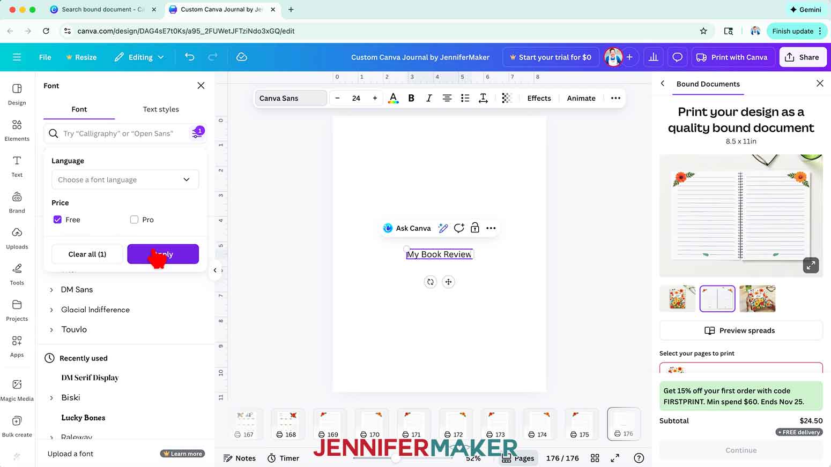Open Magic Media

[x=17, y=389]
